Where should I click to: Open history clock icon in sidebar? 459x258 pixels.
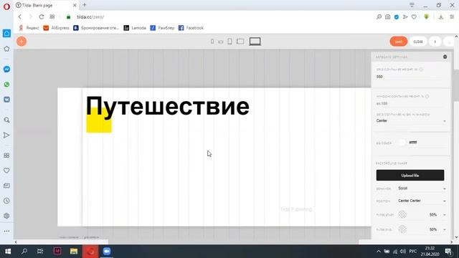click(6, 201)
